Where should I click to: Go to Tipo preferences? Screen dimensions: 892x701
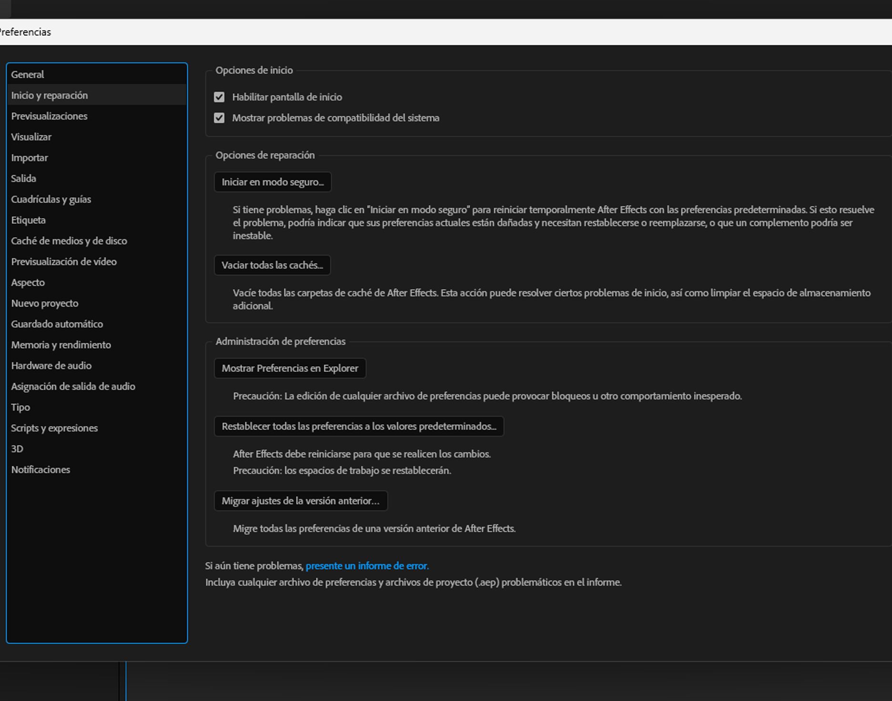click(97, 407)
